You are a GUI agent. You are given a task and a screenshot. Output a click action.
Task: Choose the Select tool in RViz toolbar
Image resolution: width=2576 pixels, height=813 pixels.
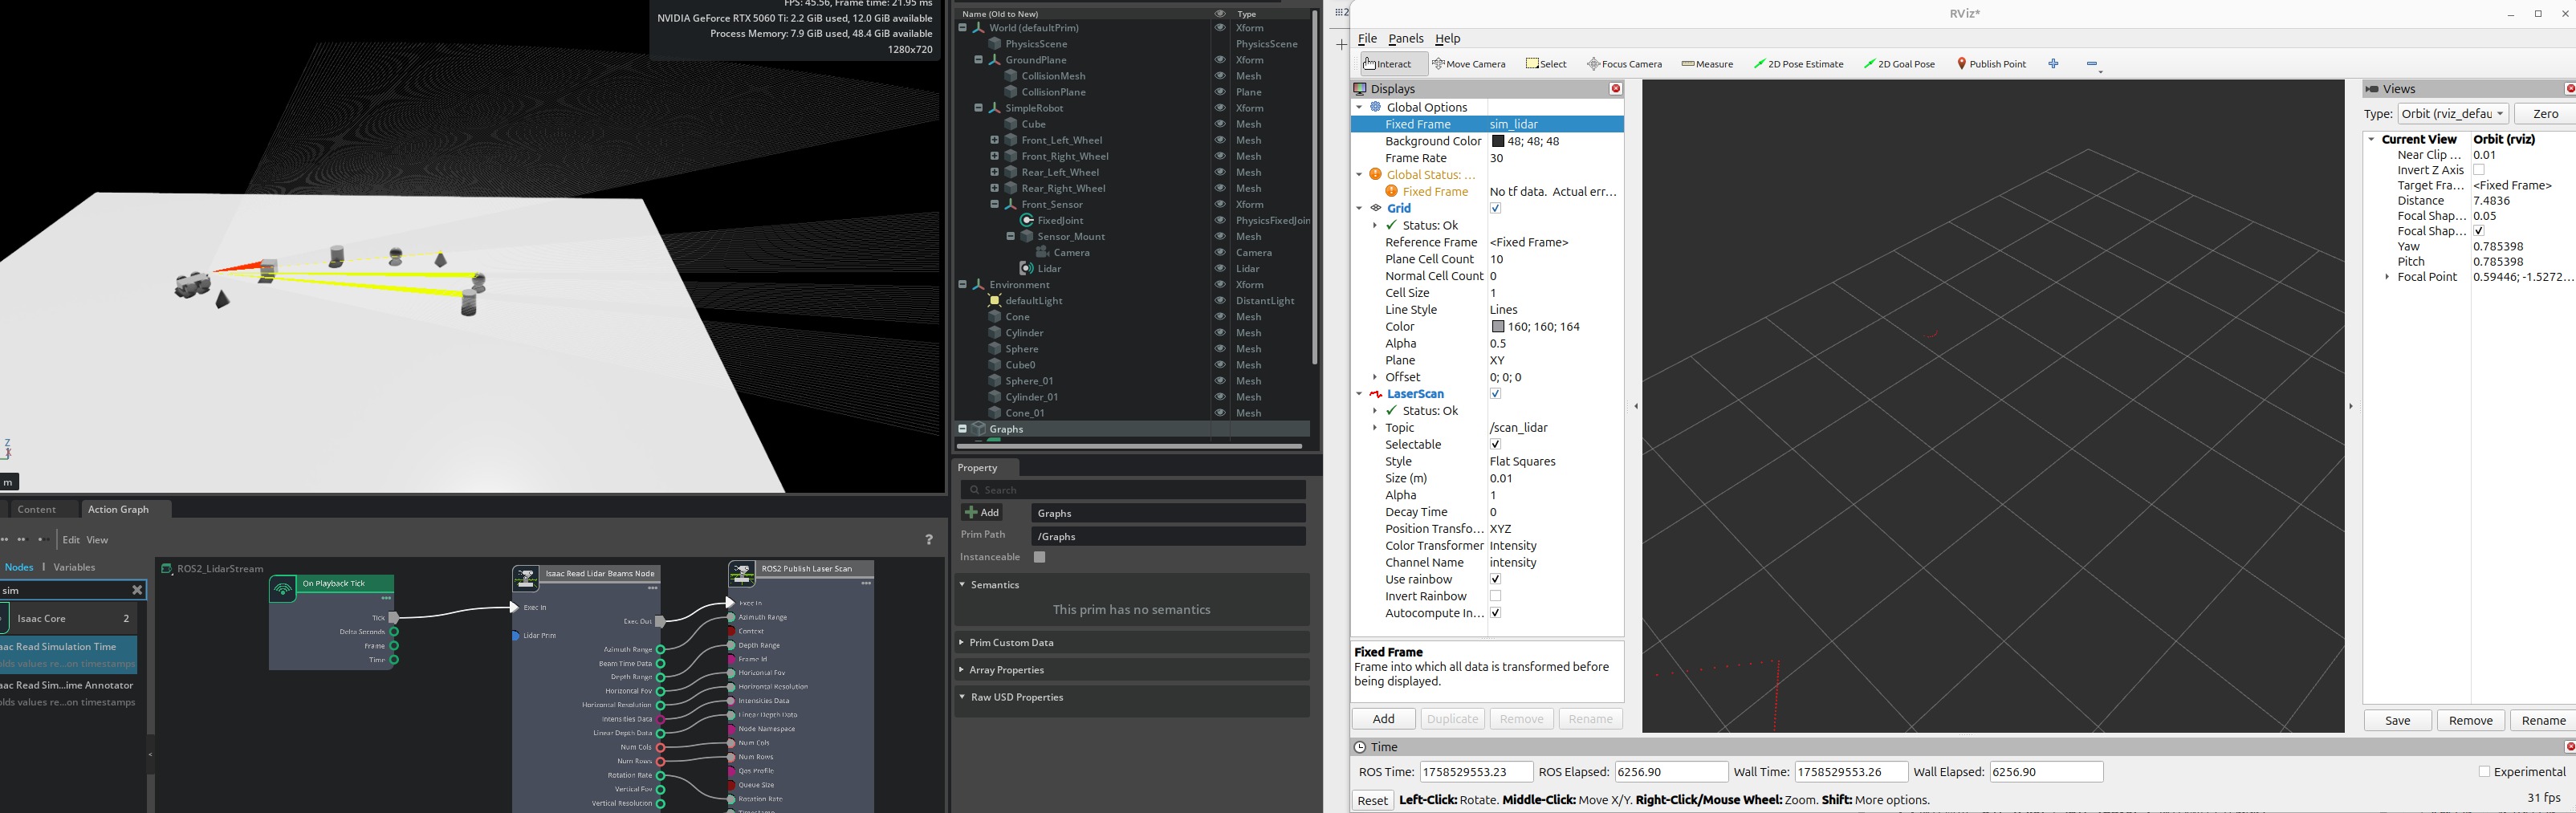click(1546, 64)
